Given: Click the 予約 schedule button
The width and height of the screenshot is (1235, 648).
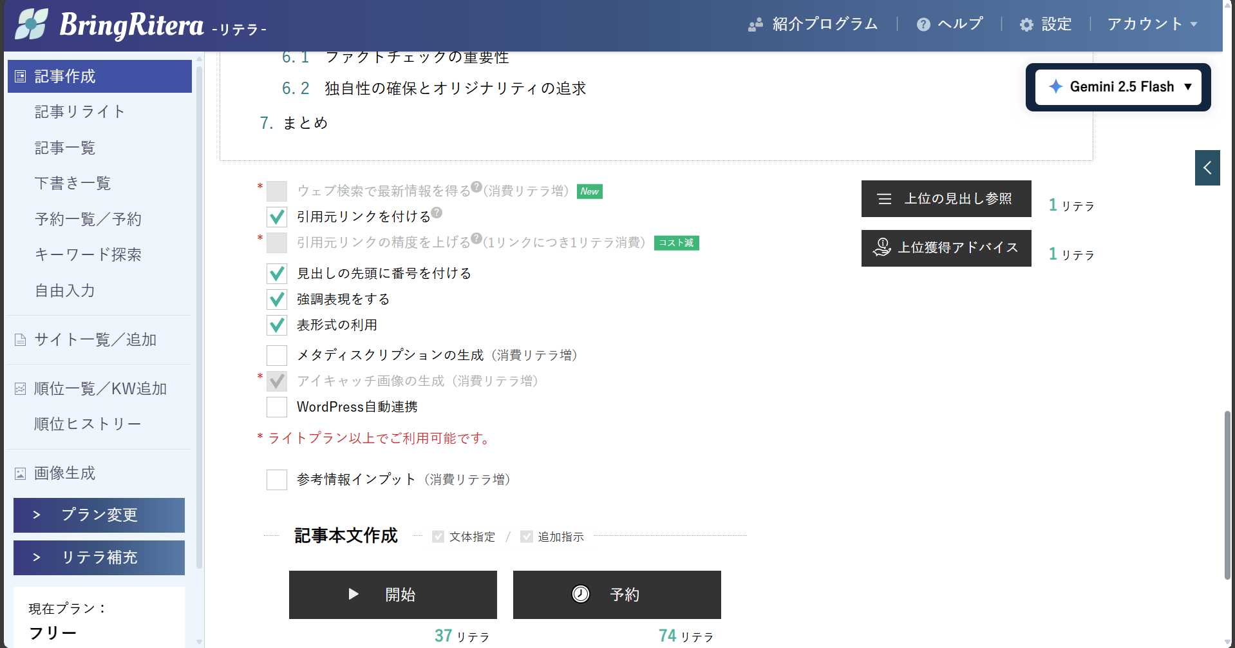Looking at the screenshot, I should (616, 595).
